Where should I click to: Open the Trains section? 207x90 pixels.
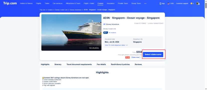(x=47, y=3)
